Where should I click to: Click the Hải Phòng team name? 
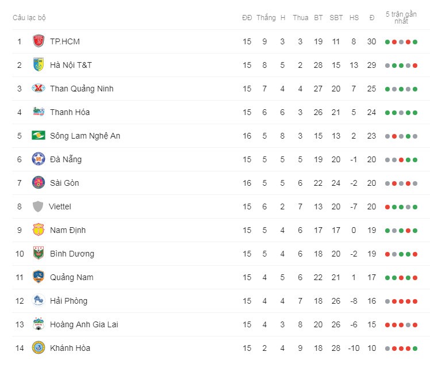click(x=68, y=301)
